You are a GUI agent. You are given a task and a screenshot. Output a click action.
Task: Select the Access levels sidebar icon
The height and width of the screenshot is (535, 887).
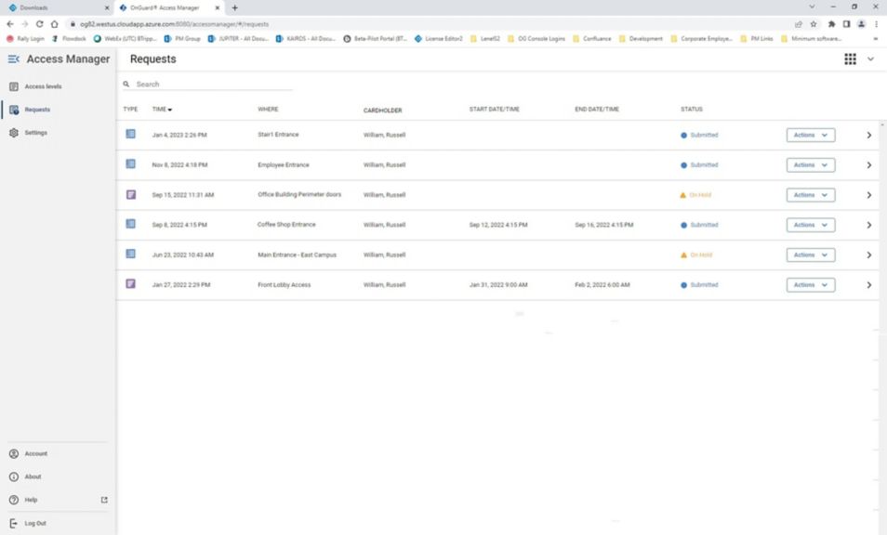click(x=13, y=86)
